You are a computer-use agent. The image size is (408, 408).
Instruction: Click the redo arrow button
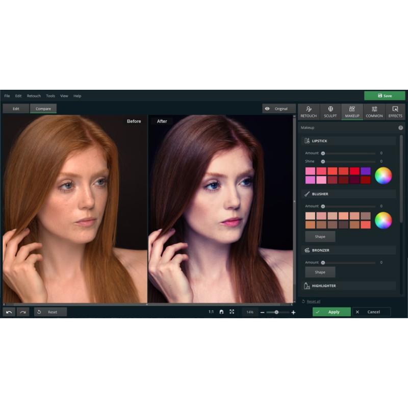coord(22,312)
